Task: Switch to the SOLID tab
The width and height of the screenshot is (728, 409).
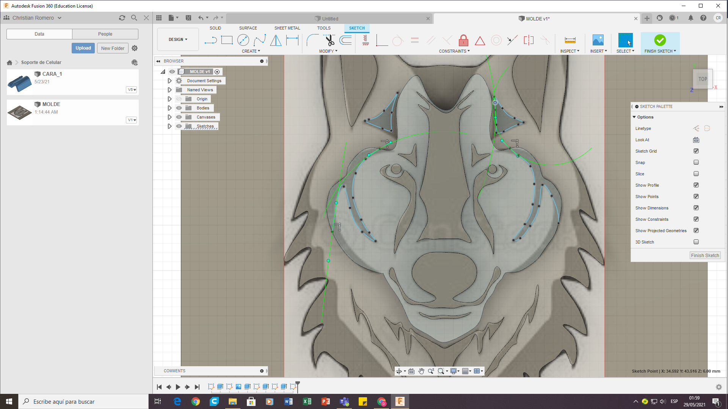Action: 215,28
